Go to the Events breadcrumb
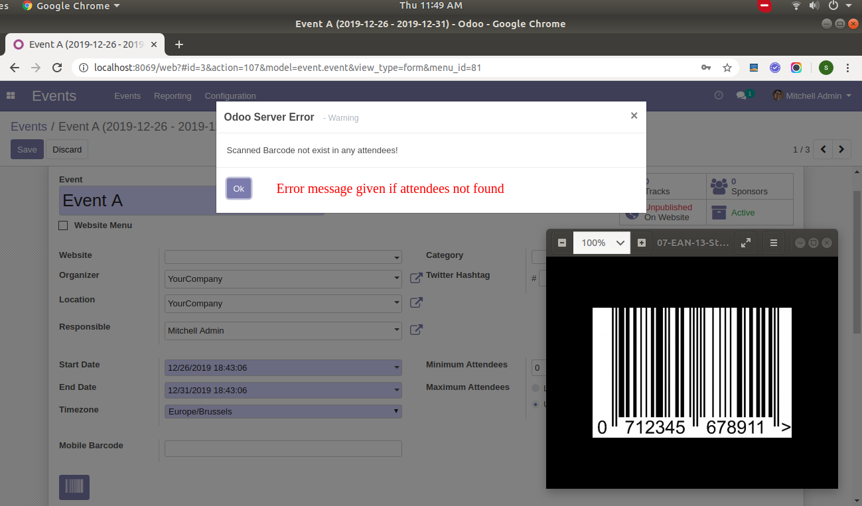The height and width of the screenshot is (506, 862). [29, 127]
